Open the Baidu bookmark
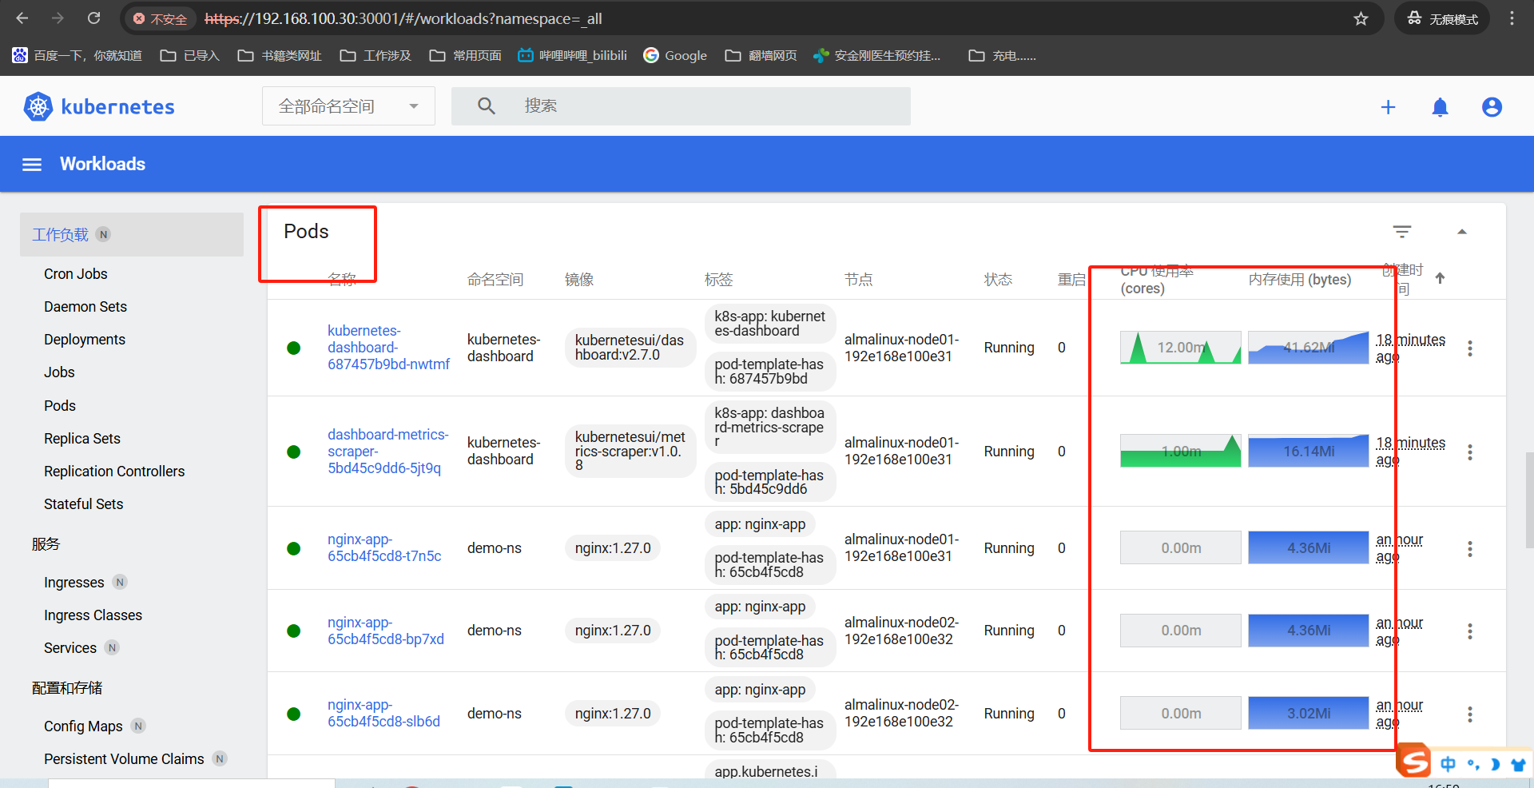The height and width of the screenshot is (788, 1534). tap(77, 55)
